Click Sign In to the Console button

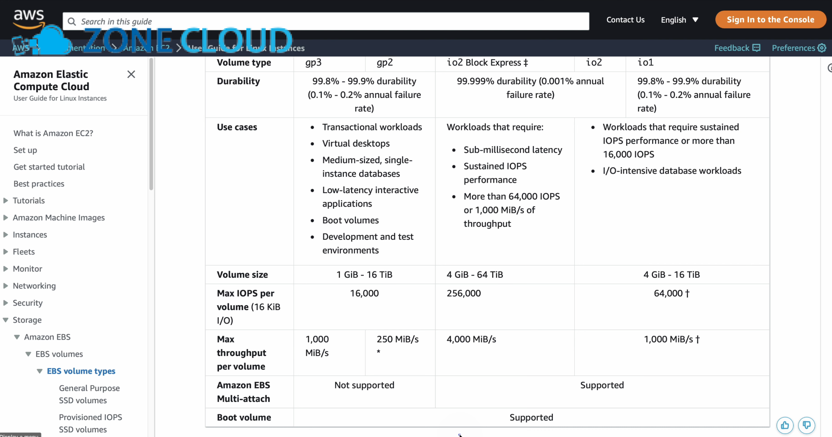pyautogui.click(x=770, y=20)
